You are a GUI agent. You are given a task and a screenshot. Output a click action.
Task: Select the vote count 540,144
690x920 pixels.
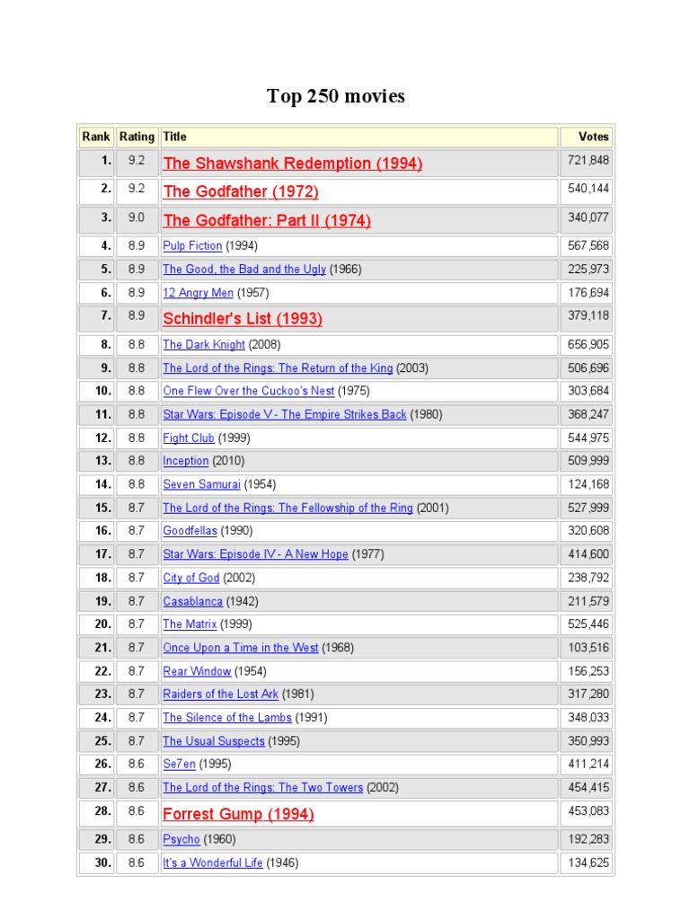click(x=588, y=189)
